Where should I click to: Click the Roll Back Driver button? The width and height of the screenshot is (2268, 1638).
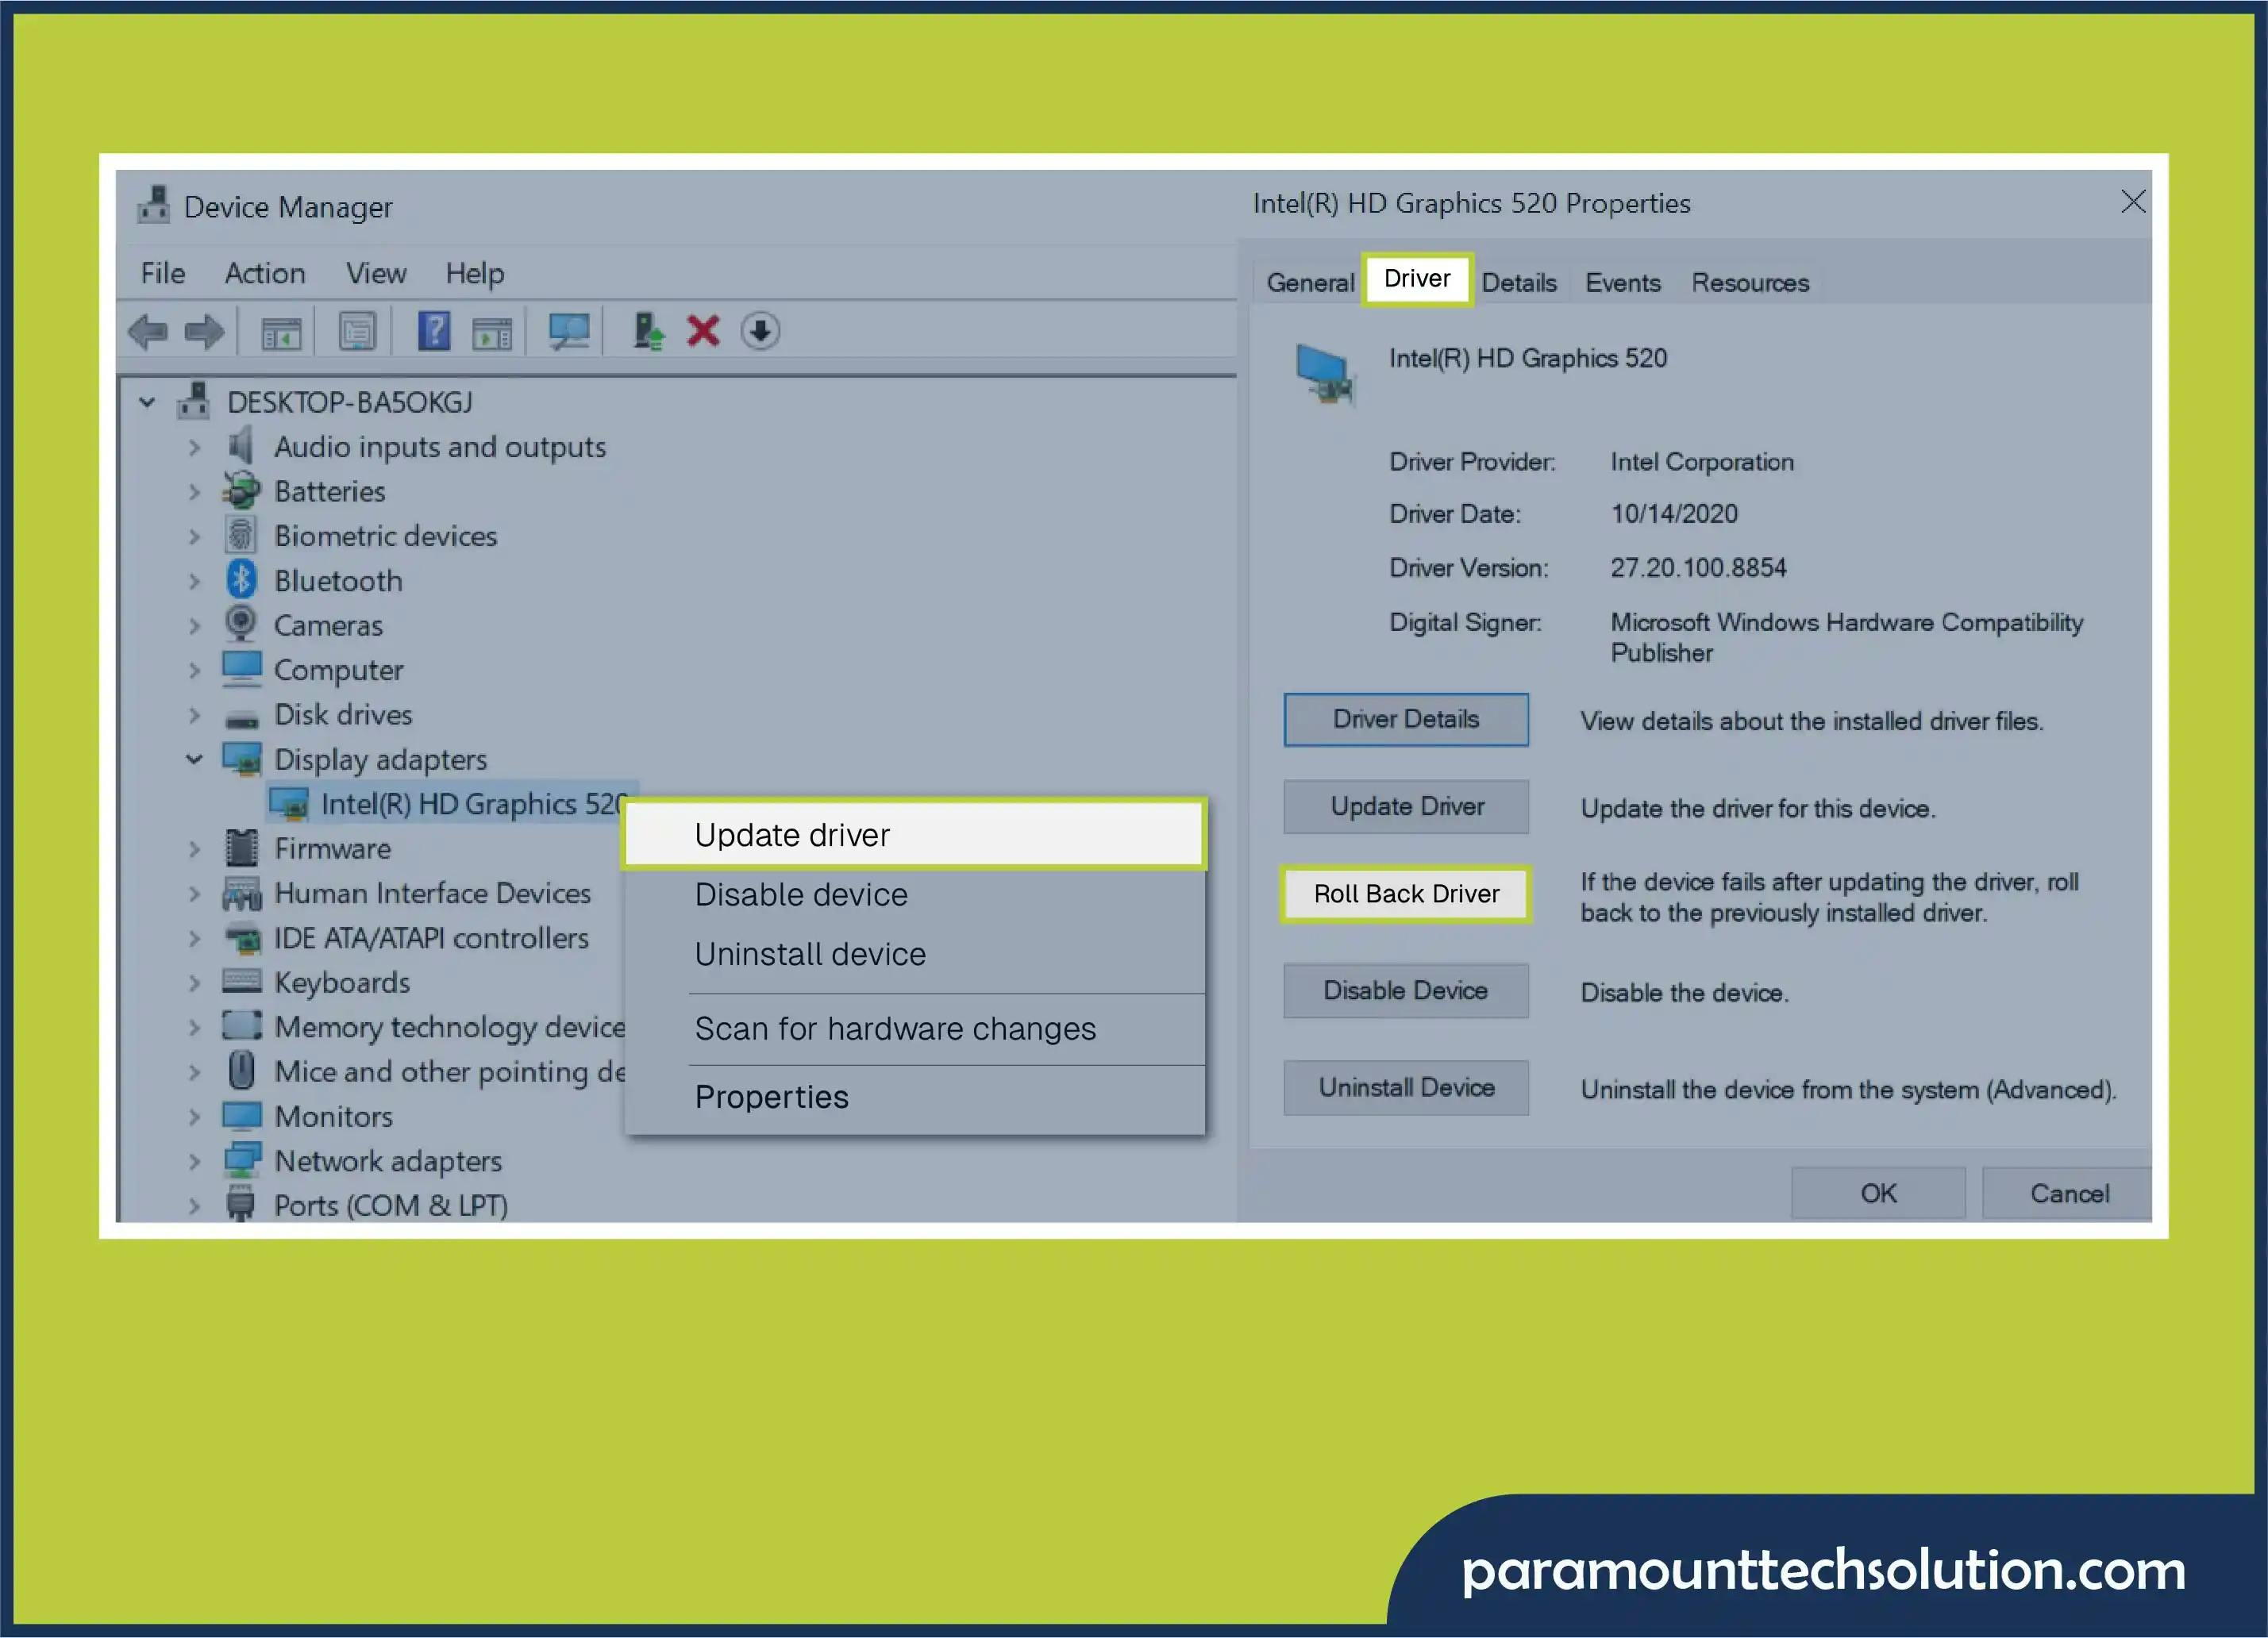[1406, 893]
